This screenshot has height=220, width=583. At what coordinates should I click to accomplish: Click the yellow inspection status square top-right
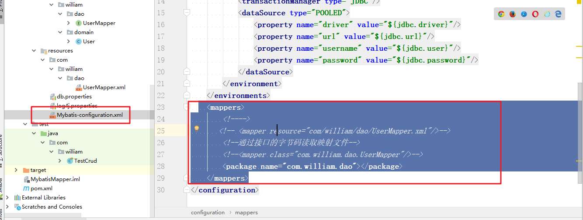point(579,2)
